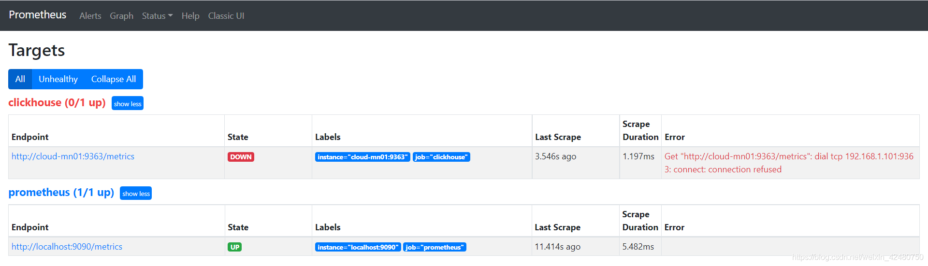Click the instance="localhost:9090" label badge
928x266 pixels.
click(x=358, y=247)
